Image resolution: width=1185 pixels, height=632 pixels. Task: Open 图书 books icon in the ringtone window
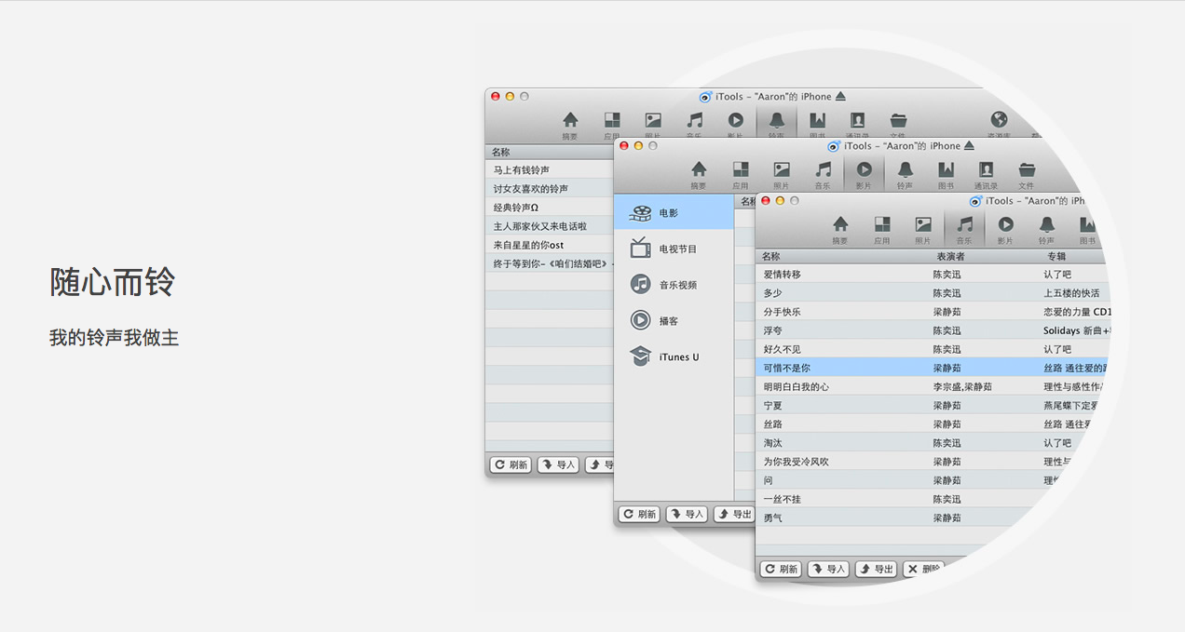coord(817,121)
